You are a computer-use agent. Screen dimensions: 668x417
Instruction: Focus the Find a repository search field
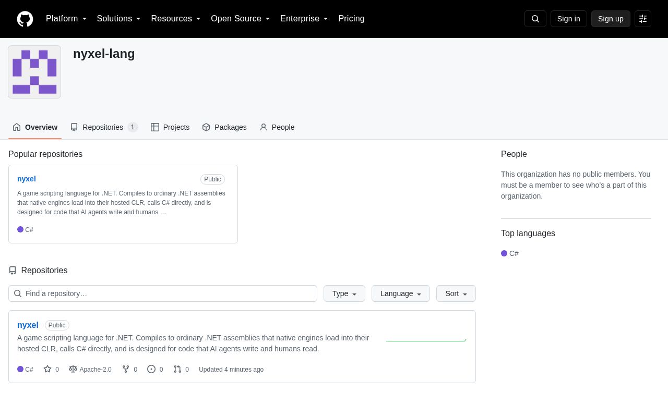coord(163,293)
